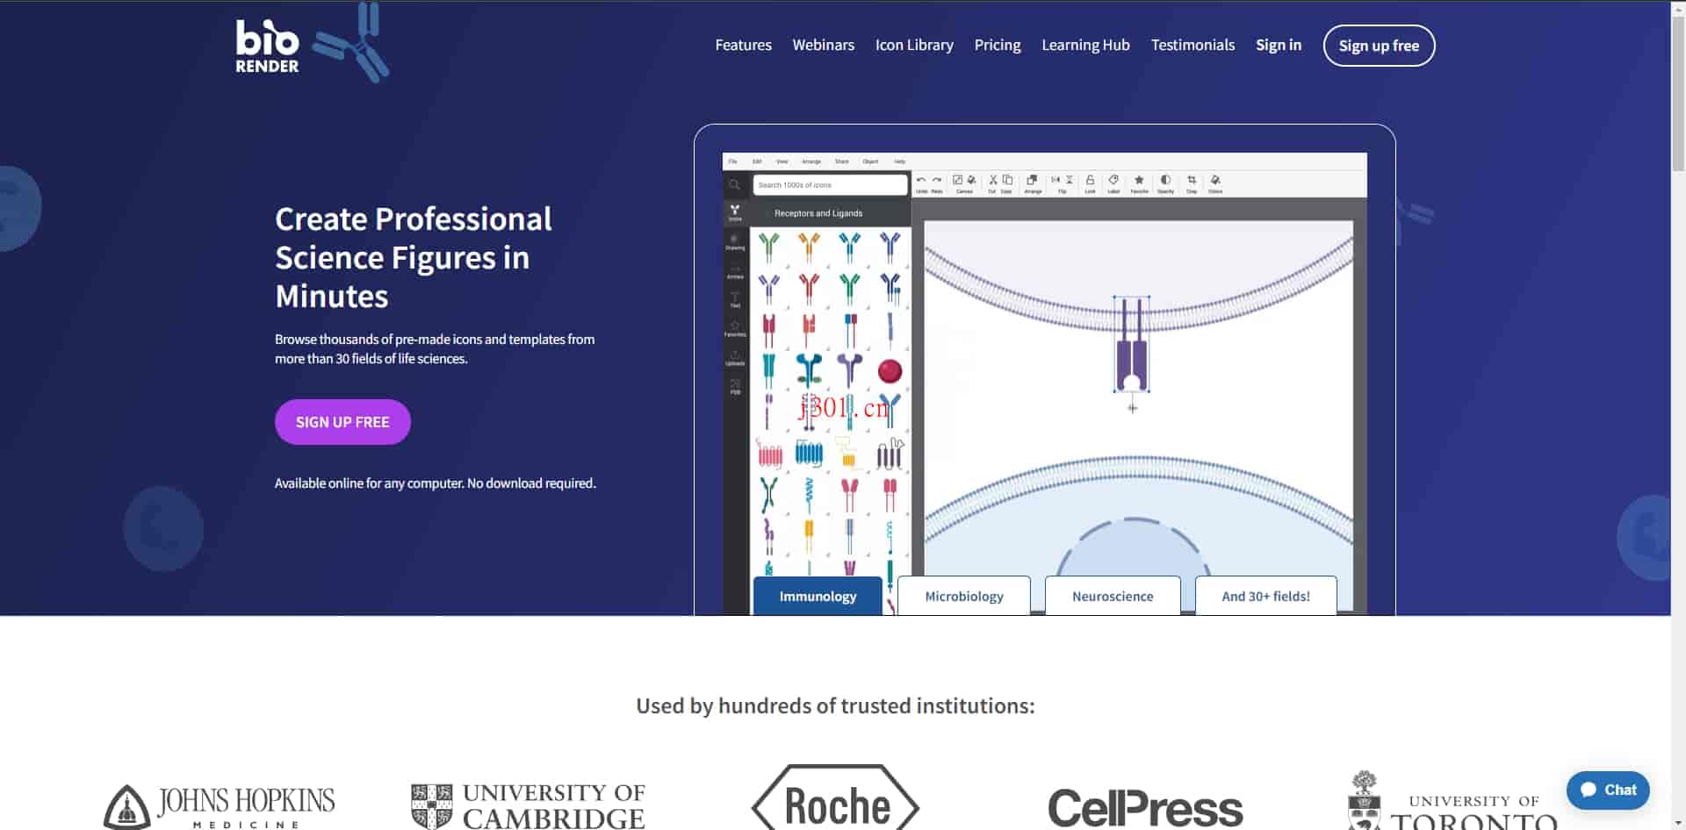Viewport: 1686px width, 830px height.
Task: Open the Arrange menu in editor
Action: tap(811, 161)
